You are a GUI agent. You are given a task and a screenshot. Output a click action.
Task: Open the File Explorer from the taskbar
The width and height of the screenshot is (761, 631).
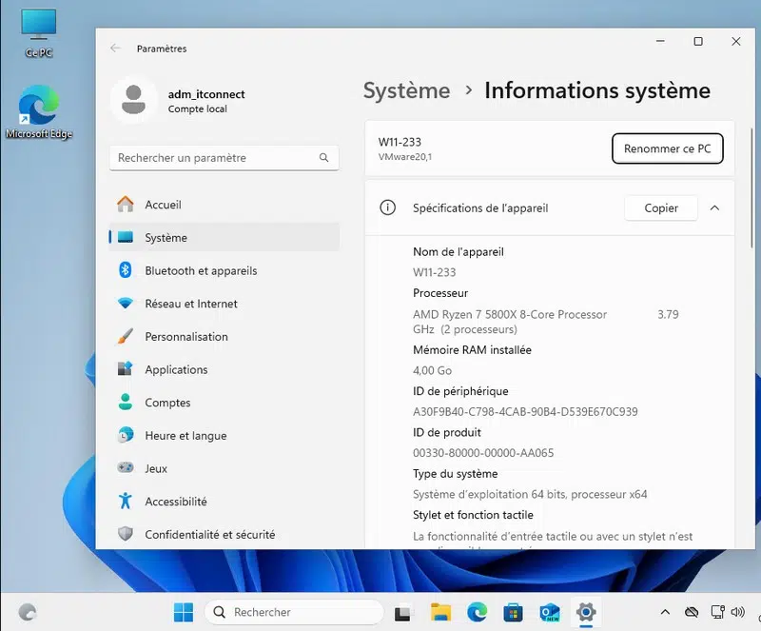click(x=440, y=612)
